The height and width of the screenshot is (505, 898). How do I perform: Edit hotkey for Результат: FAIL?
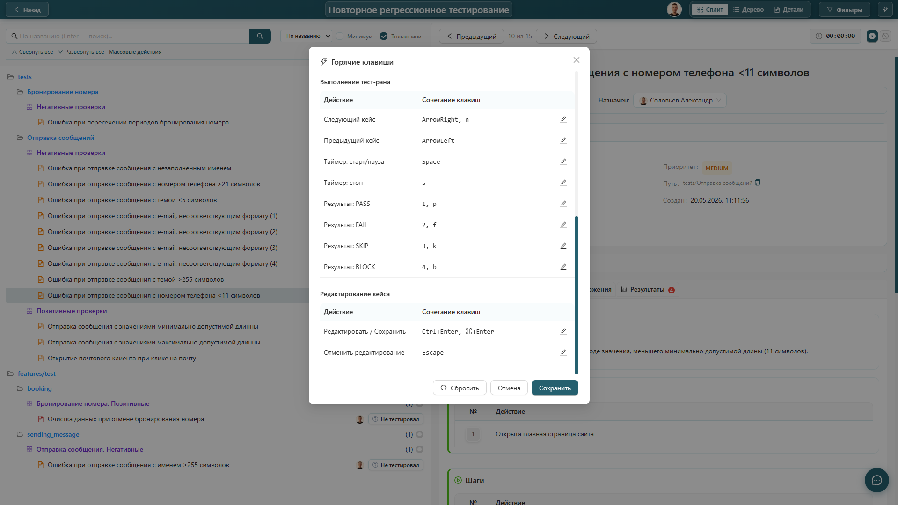[563, 225]
